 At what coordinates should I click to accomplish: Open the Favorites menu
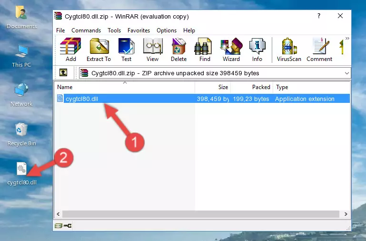pos(138,30)
